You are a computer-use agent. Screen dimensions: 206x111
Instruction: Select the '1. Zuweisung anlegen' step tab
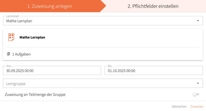(x=50, y=6)
